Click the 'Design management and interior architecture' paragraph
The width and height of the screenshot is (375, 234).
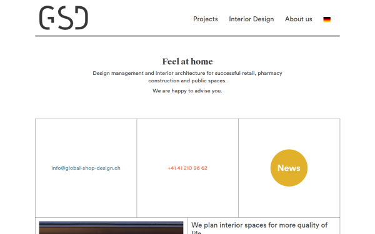187,77
